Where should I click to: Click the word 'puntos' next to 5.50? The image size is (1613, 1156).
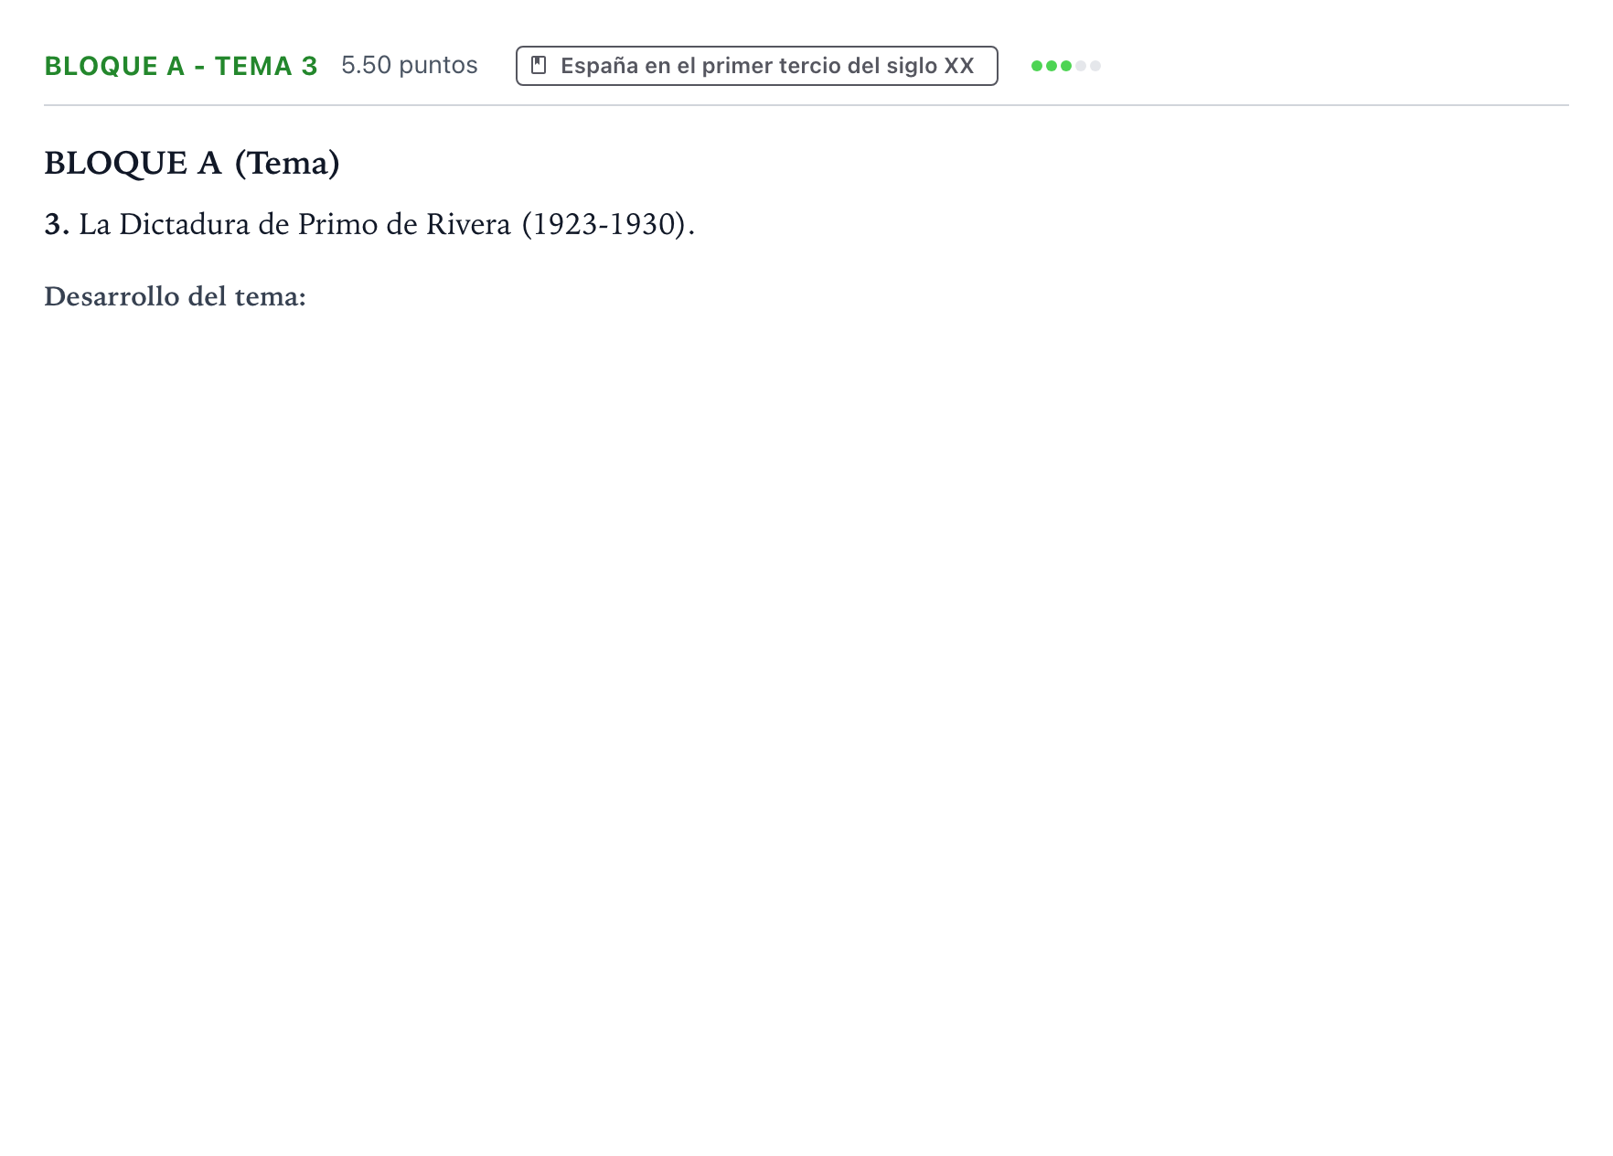[439, 66]
